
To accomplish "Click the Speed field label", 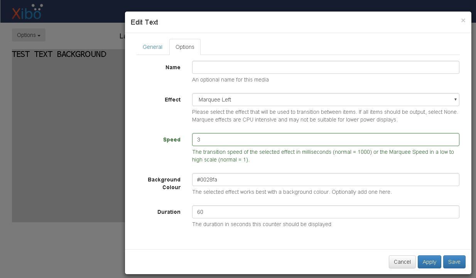I will tap(172, 140).
